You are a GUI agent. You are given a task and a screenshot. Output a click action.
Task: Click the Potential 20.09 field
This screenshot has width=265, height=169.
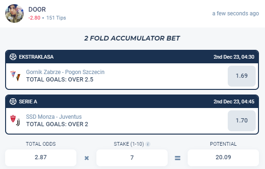coord(223,157)
